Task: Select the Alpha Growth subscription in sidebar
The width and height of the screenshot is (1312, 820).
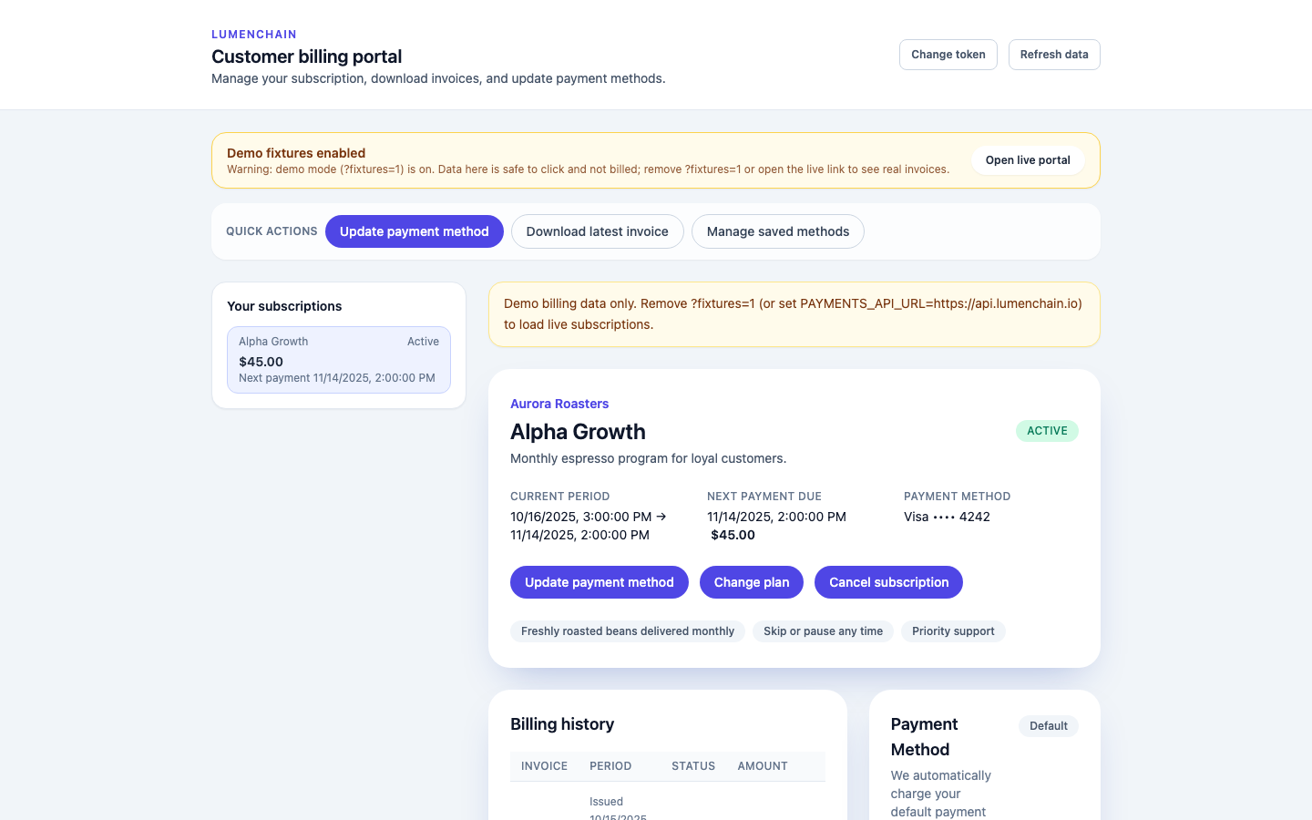Action: click(338, 359)
